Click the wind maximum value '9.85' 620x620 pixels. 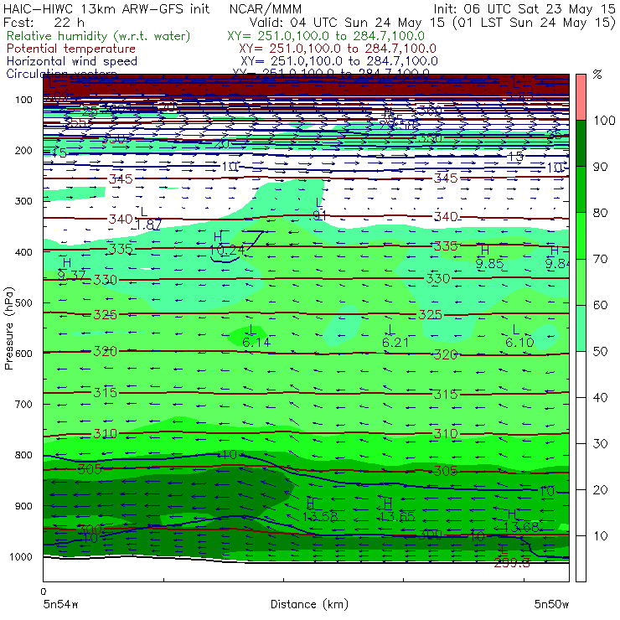(x=489, y=264)
